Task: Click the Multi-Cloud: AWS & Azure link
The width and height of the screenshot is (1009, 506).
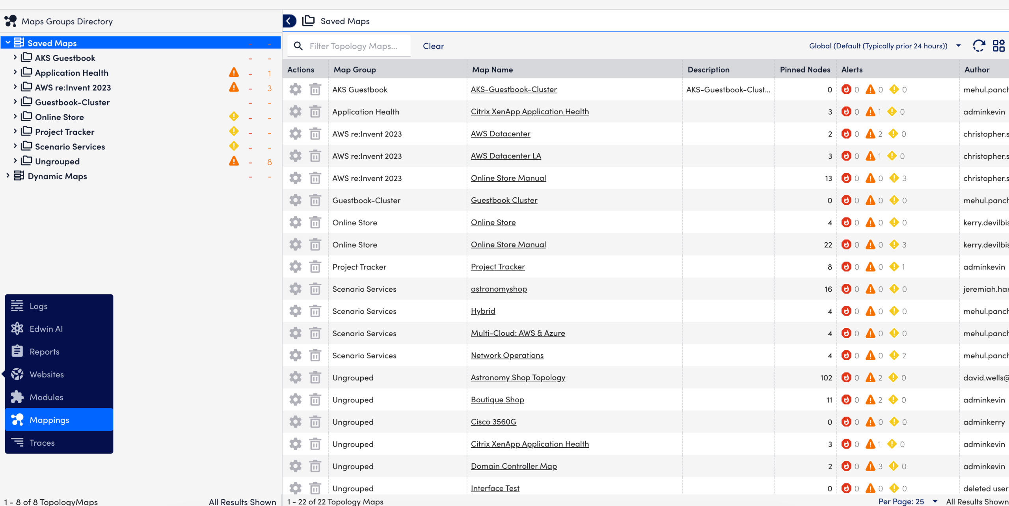Action: coord(518,333)
